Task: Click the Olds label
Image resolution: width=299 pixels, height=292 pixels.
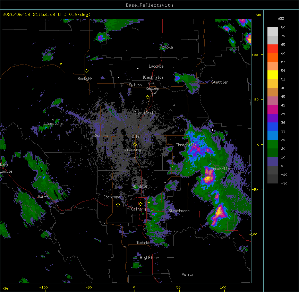Action: 135,137
